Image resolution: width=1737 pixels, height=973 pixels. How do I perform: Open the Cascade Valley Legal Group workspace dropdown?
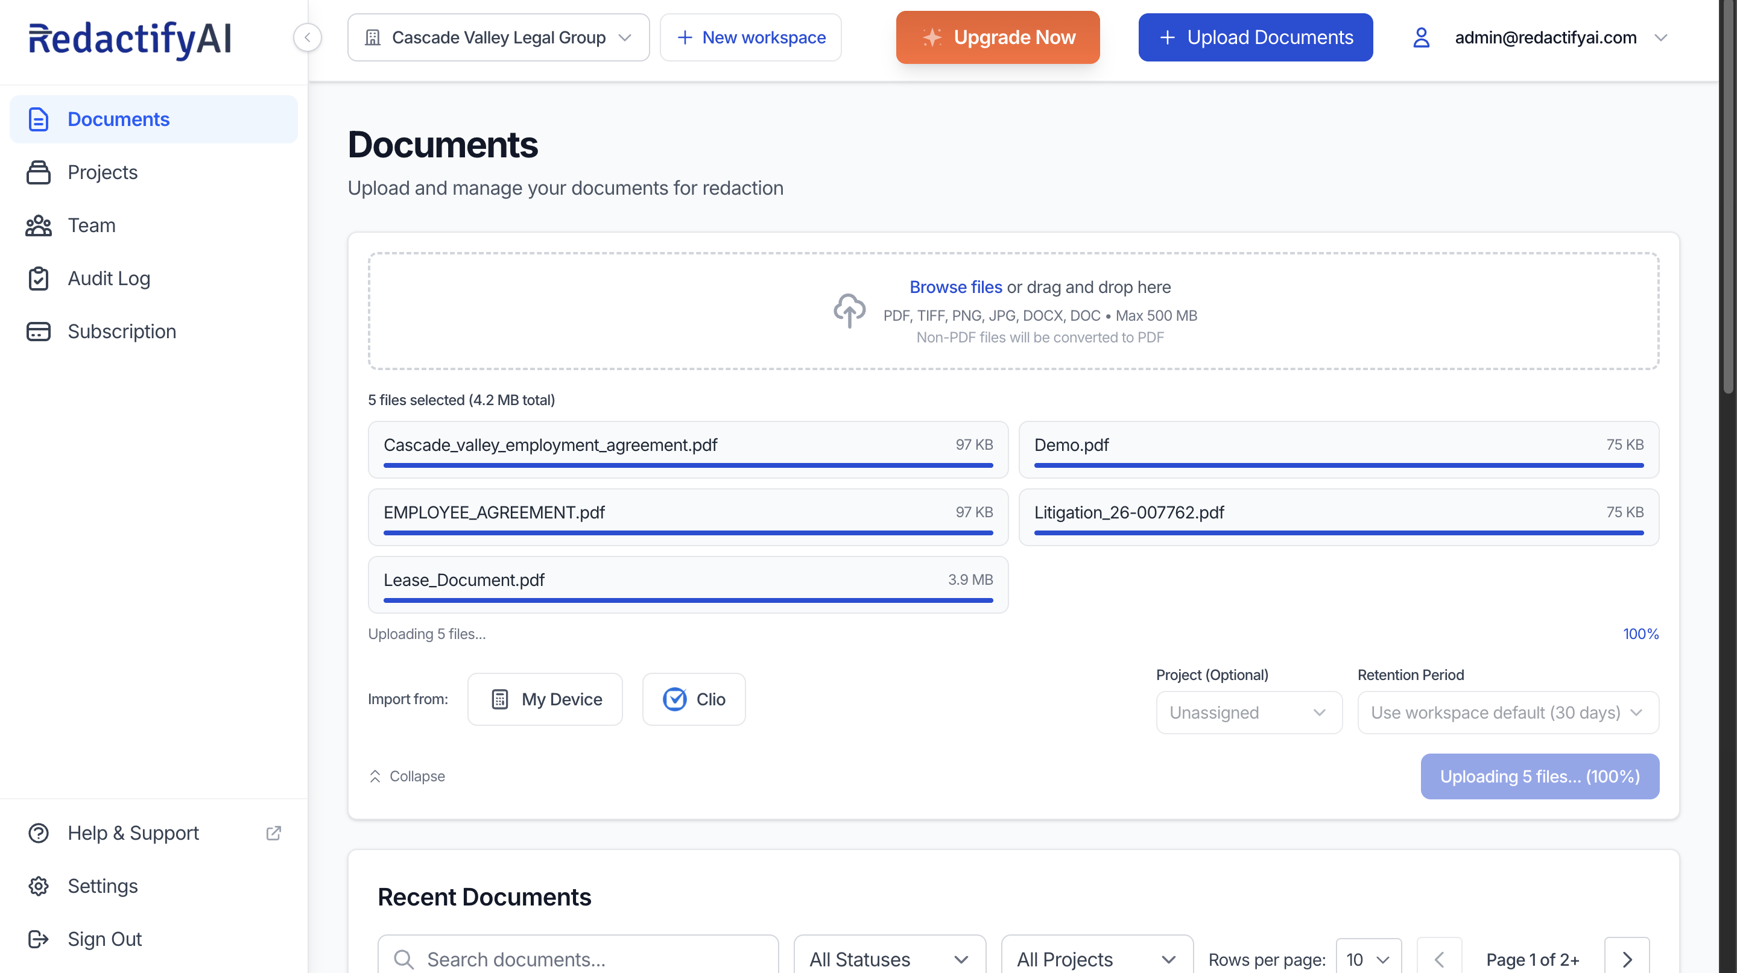pyautogui.click(x=498, y=38)
